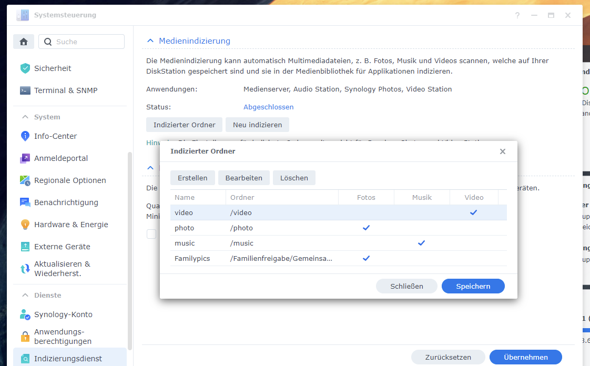Click Zurücksetzen button

[448, 358]
